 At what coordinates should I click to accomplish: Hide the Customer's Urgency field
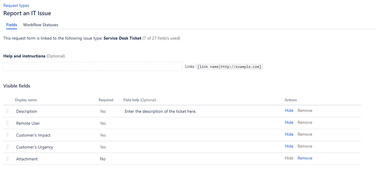[289, 146]
